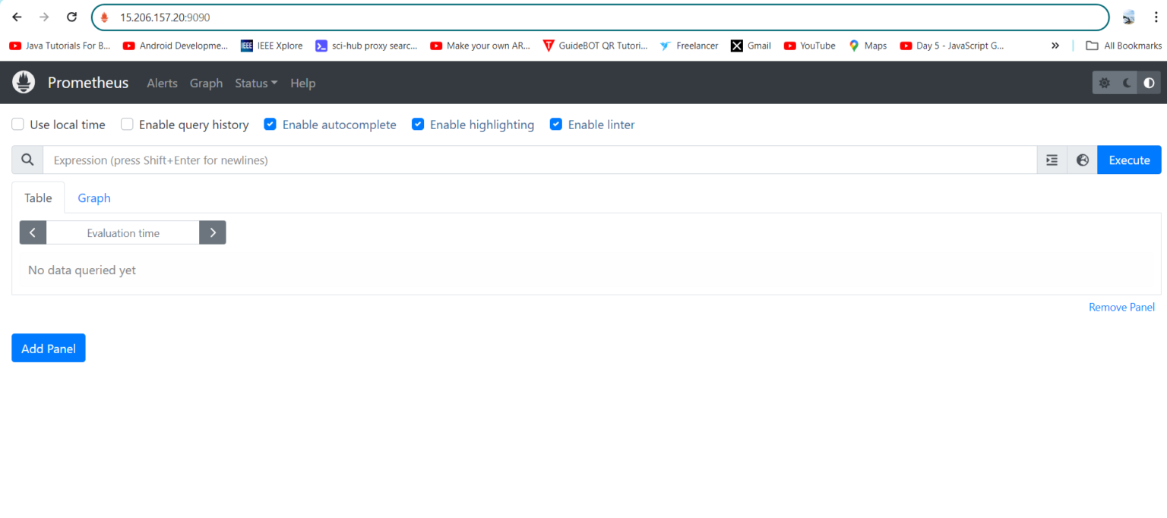This screenshot has width=1167, height=518.
Task: Click the previous evaluation time arrow
Action: point(33,232)
